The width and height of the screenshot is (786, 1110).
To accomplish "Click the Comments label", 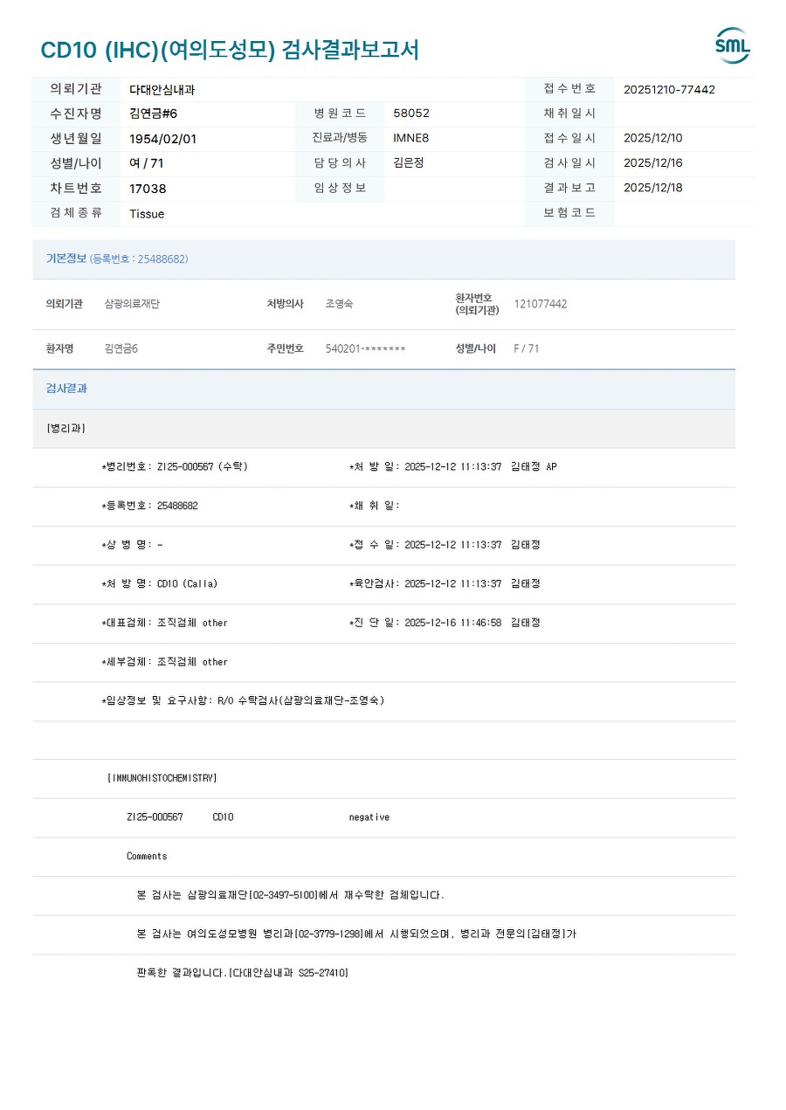I will click(x=147, y=856).
